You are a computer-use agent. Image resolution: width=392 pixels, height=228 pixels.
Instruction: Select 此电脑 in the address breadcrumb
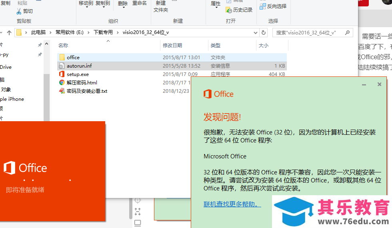pos(38,32)
